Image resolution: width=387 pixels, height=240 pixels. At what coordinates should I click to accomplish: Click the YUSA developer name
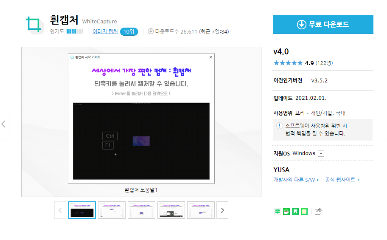click(x=281, y=170)
